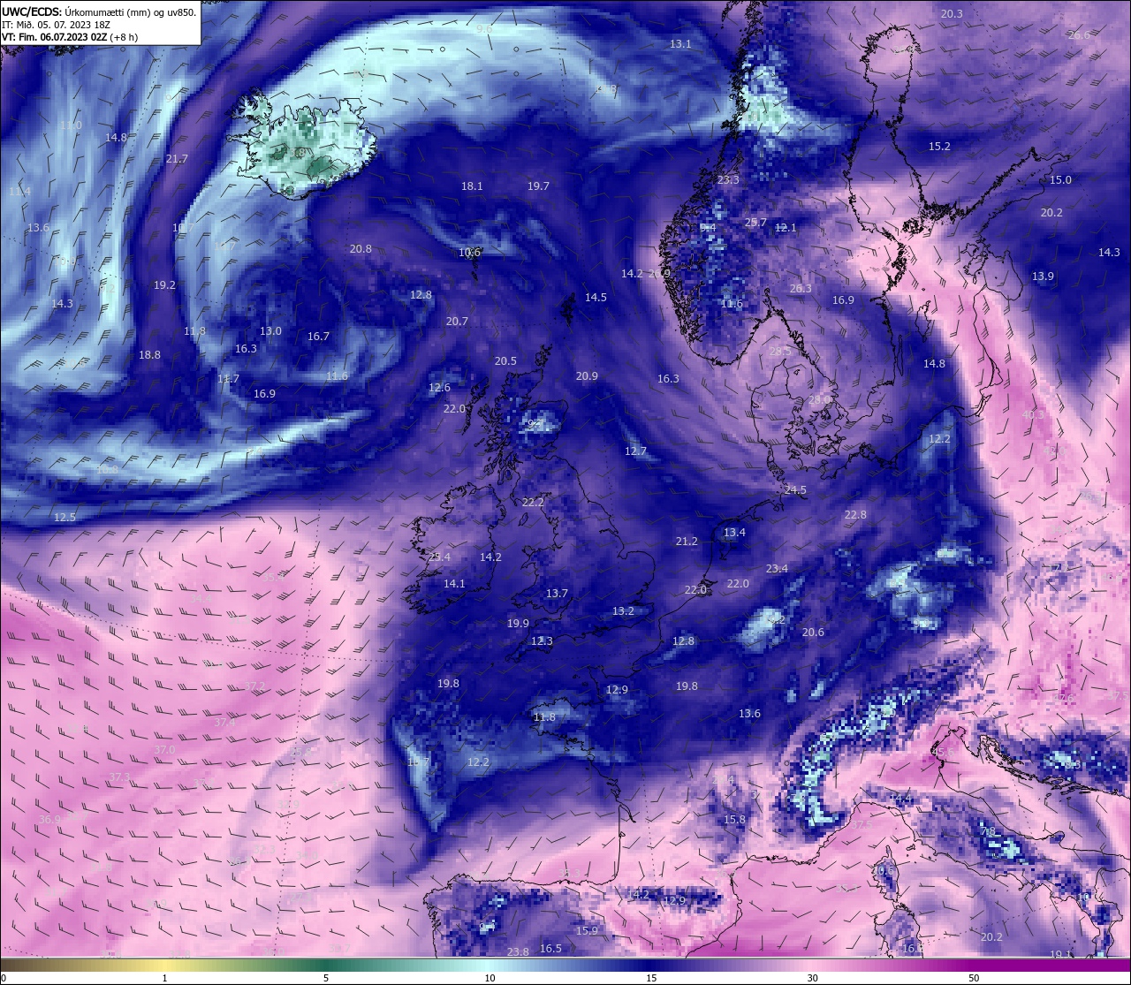The height and width of the screenshot is (985, 1131).
Task: Click the map value 20.3
Action: click(x=952, y=14)
